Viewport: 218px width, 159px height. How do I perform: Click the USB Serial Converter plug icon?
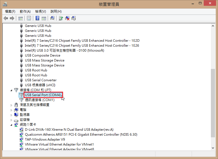tap(21, 80)
